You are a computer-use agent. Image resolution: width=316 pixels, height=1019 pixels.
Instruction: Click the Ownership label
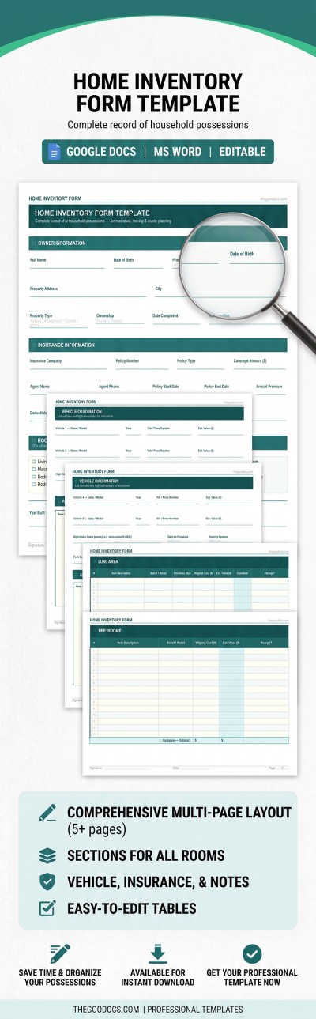tap(105, 315)
